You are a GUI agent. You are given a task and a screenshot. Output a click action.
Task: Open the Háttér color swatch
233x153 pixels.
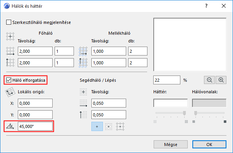[x=170, y=103]
